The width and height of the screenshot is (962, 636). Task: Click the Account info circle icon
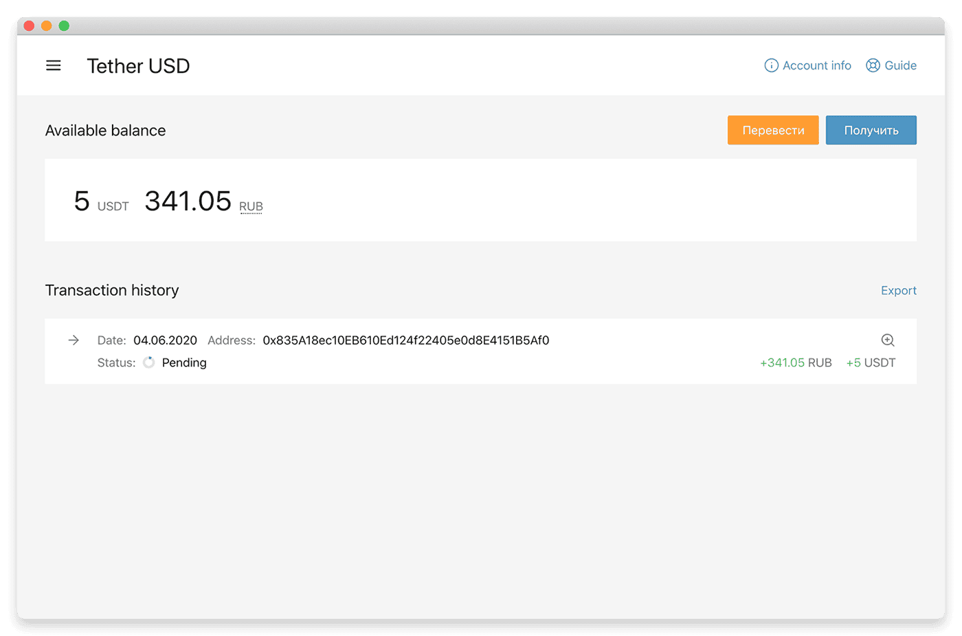pos(772,65)
